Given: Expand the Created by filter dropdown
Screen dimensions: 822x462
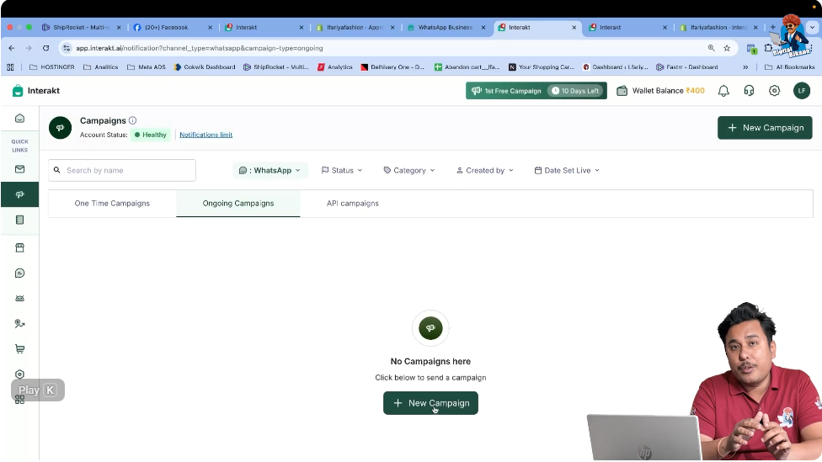Looking at the screenshot, I should point(485,170).
